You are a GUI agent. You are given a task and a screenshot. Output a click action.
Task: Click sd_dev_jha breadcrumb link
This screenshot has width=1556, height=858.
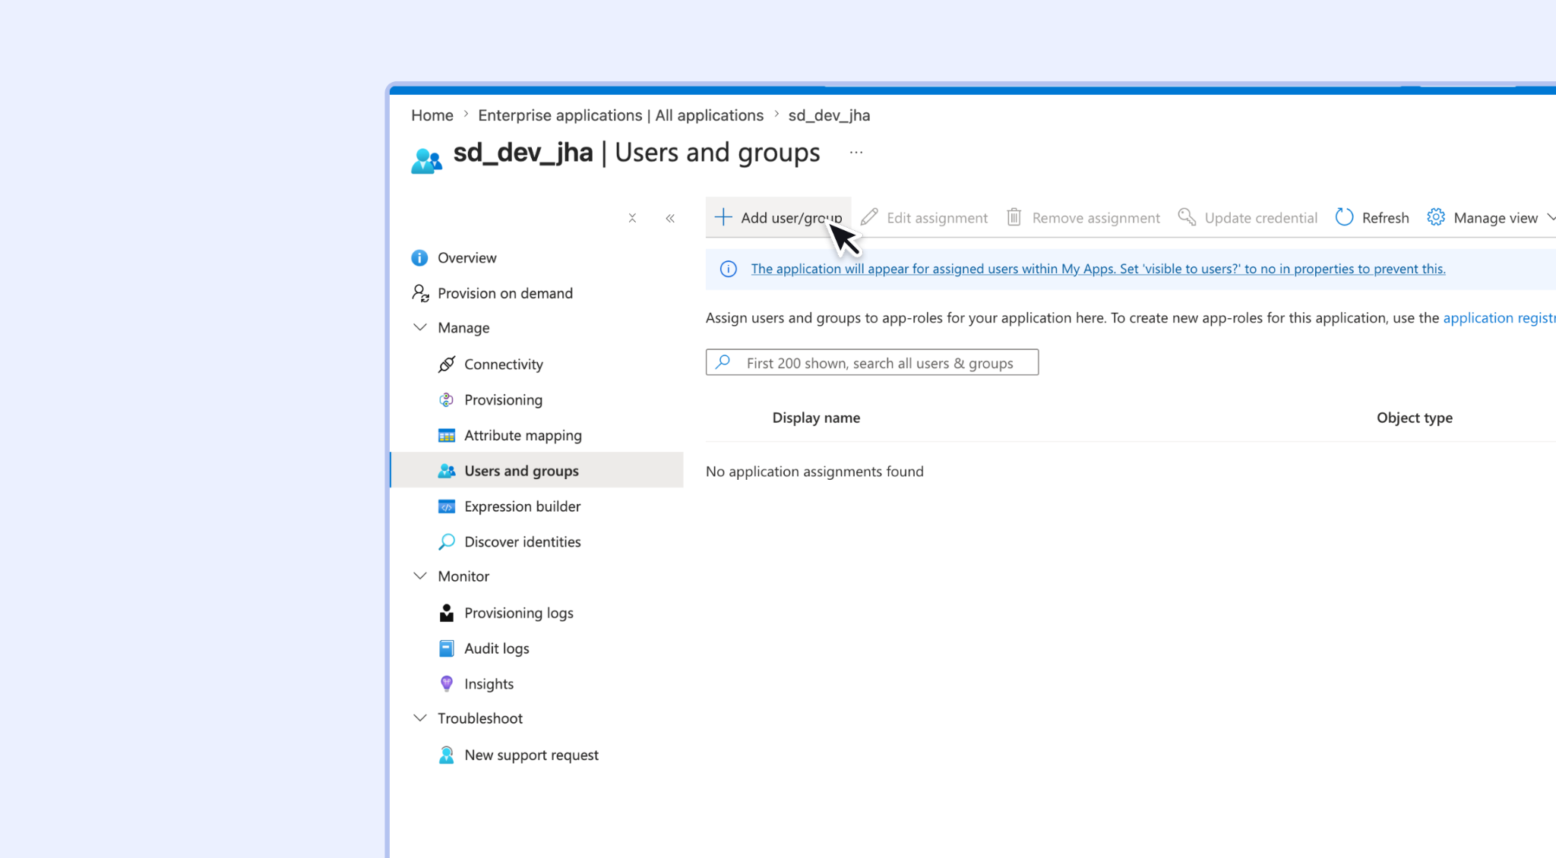point(829,115)
